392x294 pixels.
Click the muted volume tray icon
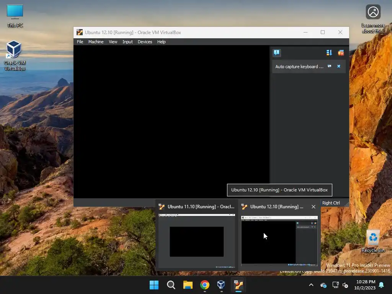coord(345,285)
